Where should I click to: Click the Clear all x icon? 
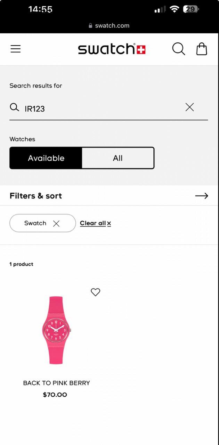[109, 224]
